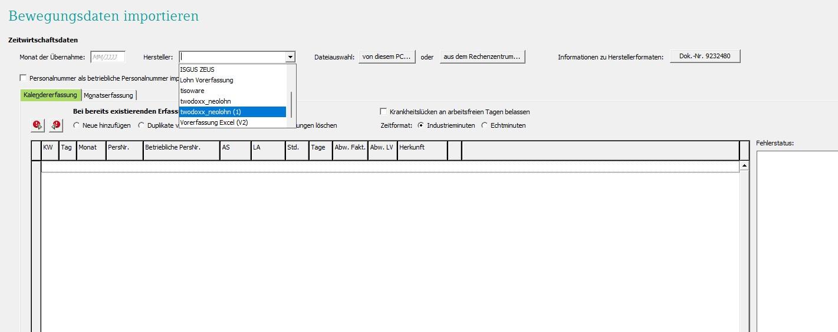Click into the Hersteller combo text field

tap(232, 57)
